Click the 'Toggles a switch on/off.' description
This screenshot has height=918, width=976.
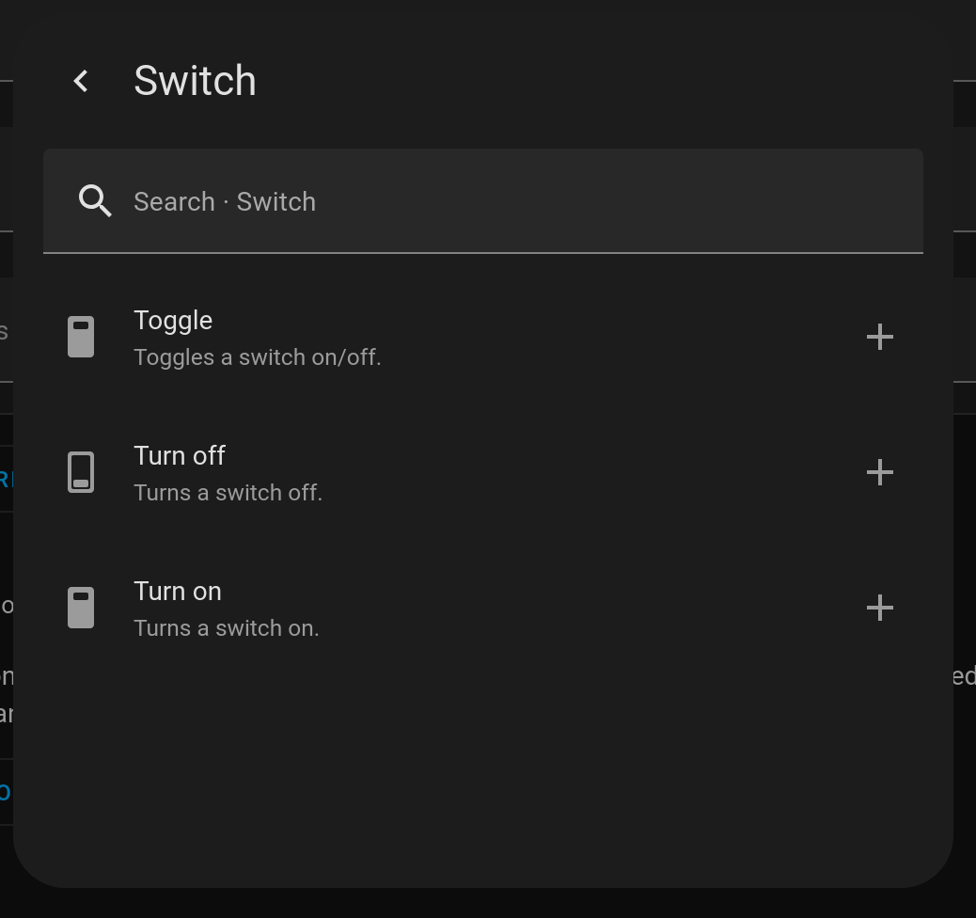point(257,357)
